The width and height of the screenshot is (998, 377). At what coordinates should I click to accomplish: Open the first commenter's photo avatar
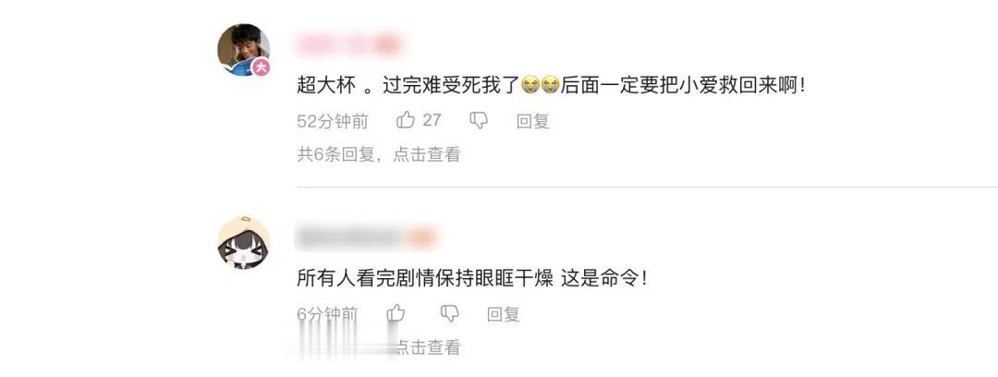tap(243, 50)
